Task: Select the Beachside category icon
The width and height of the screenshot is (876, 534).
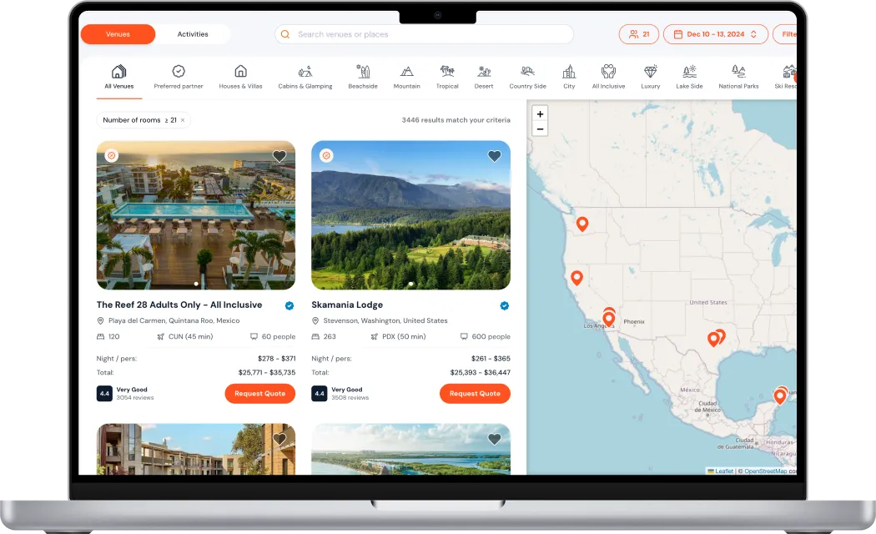Action: point(363,73)
